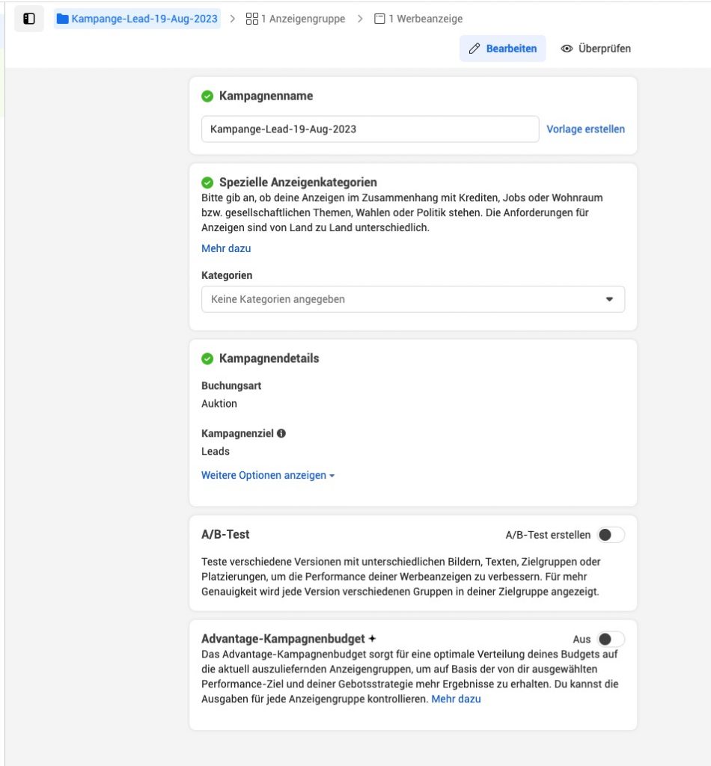Click the Werbeanzeige window icon
Image resolution: width=711 pixels, height=766 pixels.
[379, 19]
